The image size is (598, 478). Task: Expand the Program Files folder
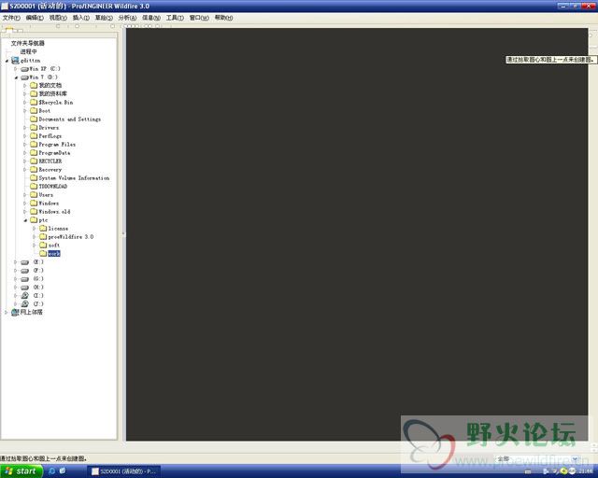pyautogui.click(x=25, y=145)
